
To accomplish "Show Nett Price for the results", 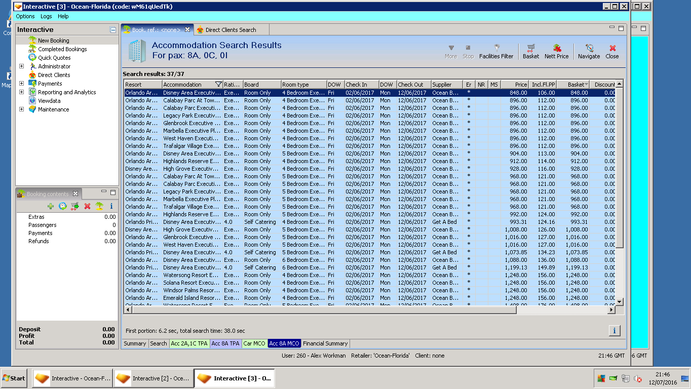I will (x=556, y=51).
